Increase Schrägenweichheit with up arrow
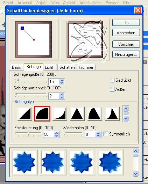This screenshot has width=148, height=184. coord(62,95)
